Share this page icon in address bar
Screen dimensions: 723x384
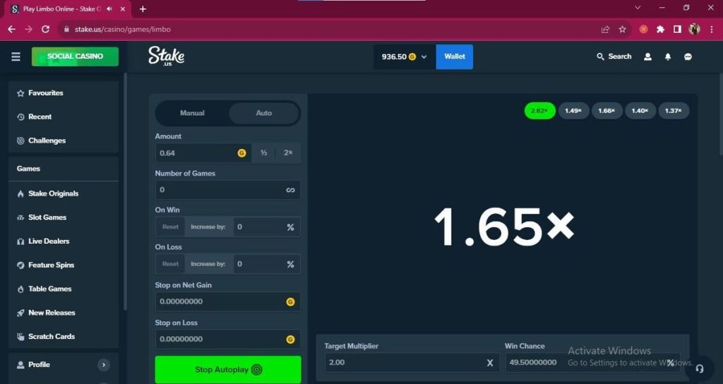pos(605,29)
